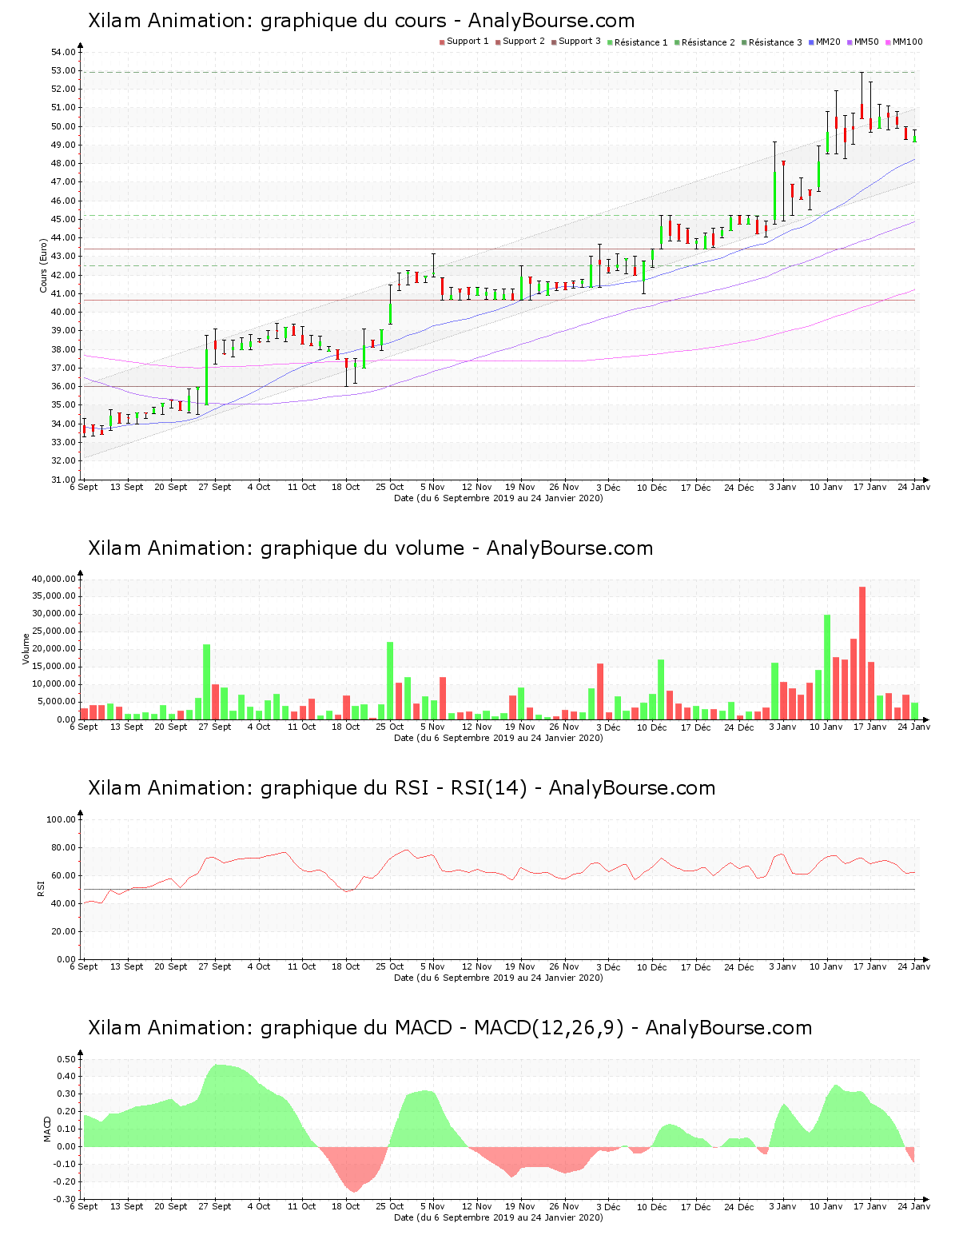Click the 54.00 price axis value

tap(63, 52)
